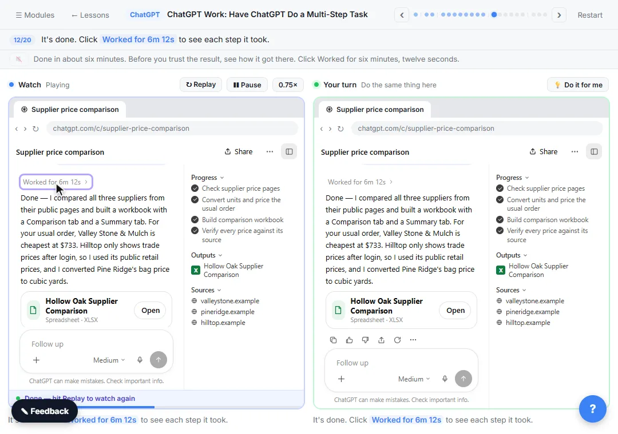The height and width of the screenshot is (434, 618).
Task: Open Medium effort dropdown in Your turn composer
Action: point(414,379)
